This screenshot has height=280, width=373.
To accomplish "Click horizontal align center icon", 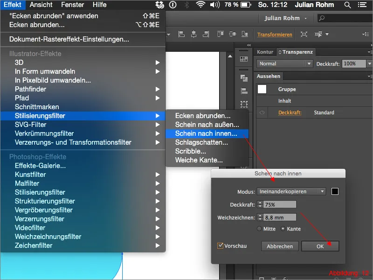I will point(193,34).
